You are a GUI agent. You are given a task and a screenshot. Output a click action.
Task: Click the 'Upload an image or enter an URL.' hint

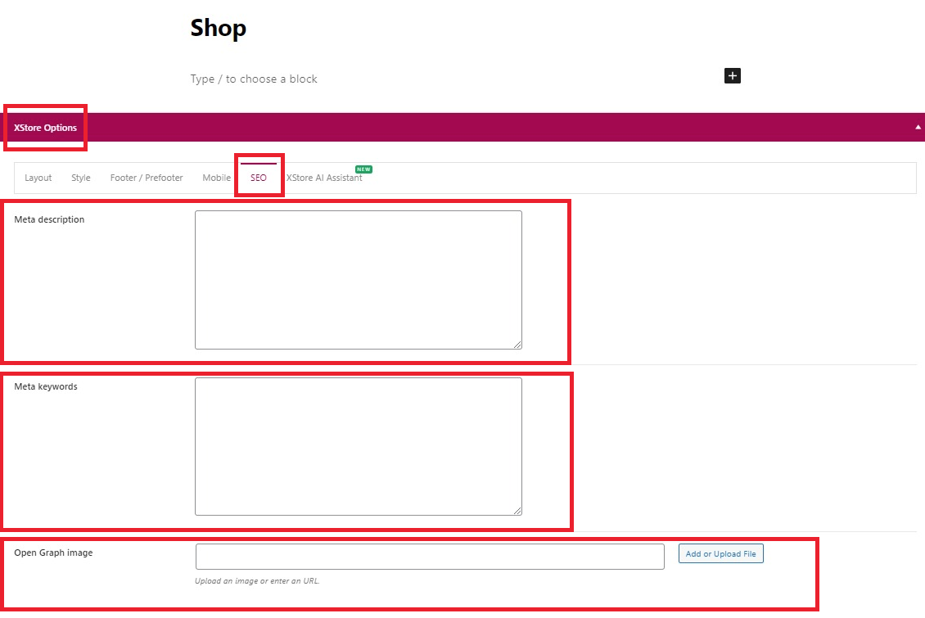pyautogui.click(x=257, y=581)
